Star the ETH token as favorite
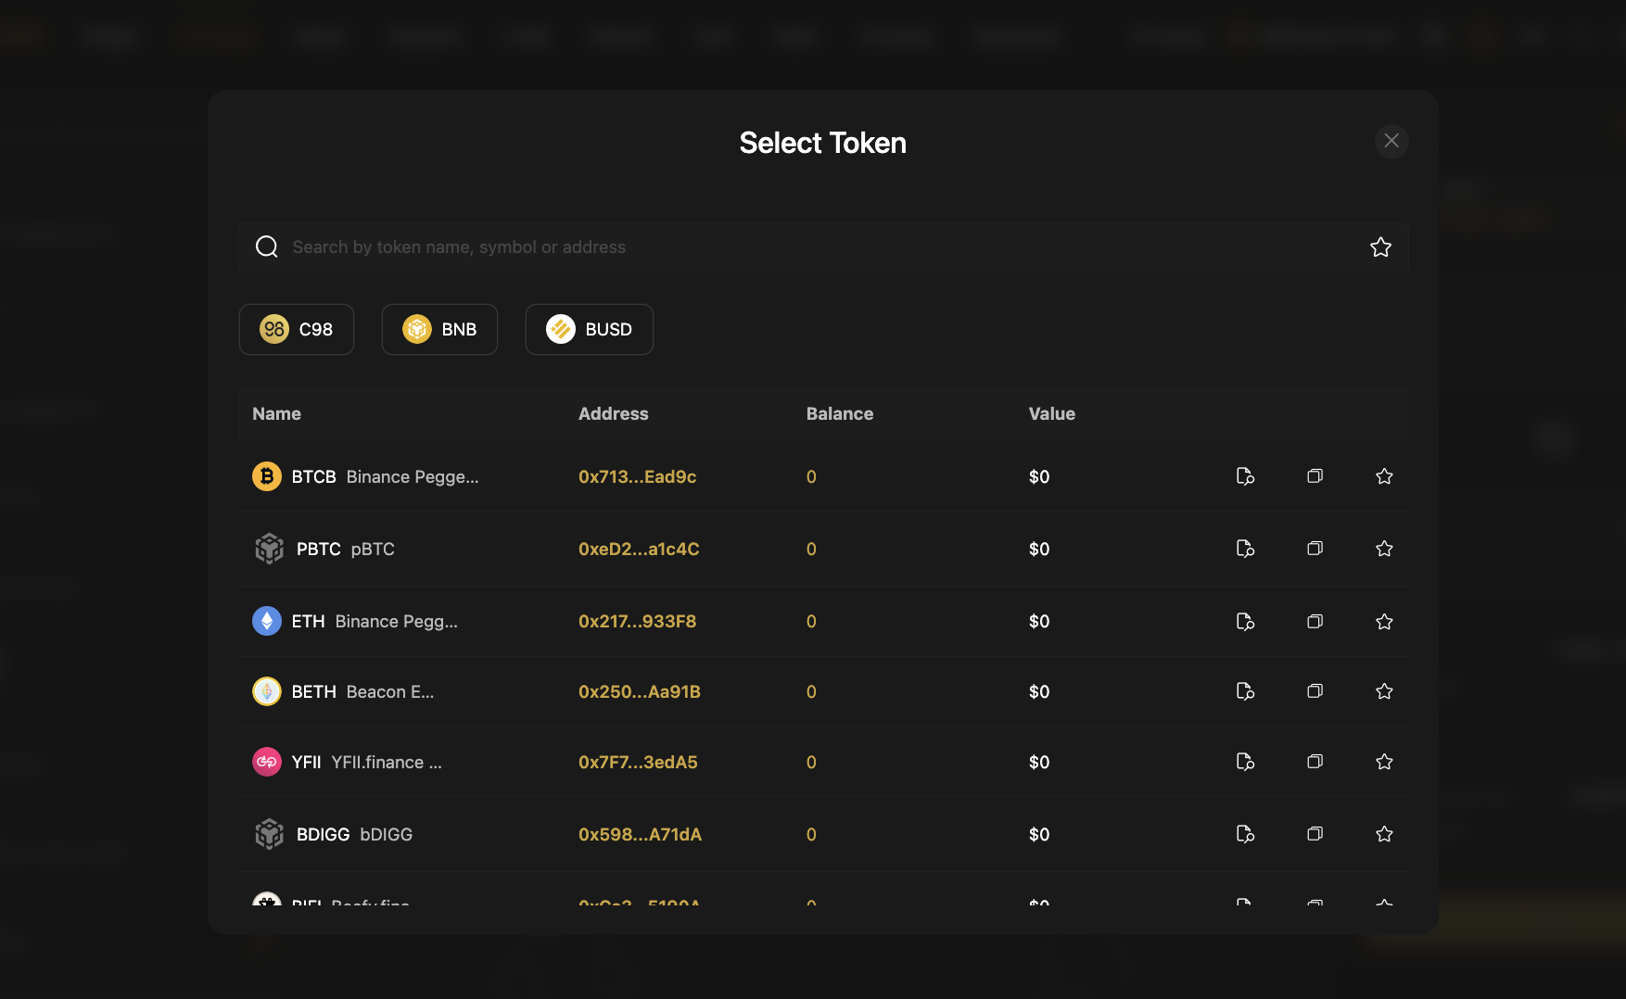The width and height of the screenshot is (1626, 999). tap(1384, 621)
